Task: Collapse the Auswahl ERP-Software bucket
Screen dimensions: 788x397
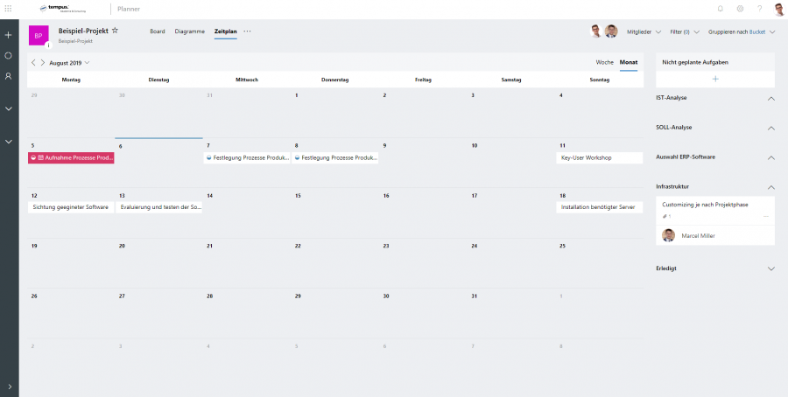Action: (771, 158)
